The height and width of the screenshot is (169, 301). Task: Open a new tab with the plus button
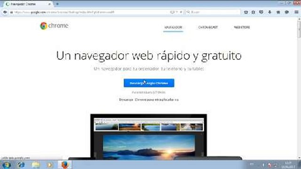pos(57,4)
